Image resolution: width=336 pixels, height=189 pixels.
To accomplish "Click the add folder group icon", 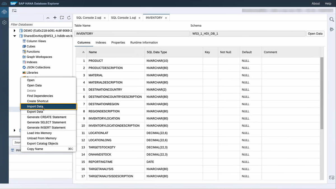I will tap(62, 18).
